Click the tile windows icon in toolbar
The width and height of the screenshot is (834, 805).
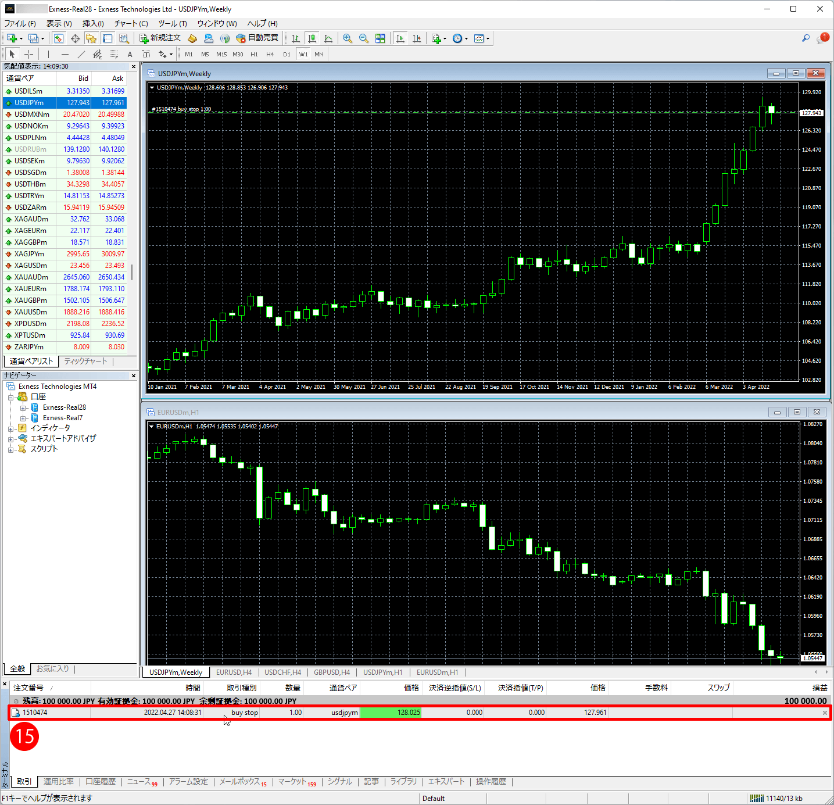pos(380,38)
